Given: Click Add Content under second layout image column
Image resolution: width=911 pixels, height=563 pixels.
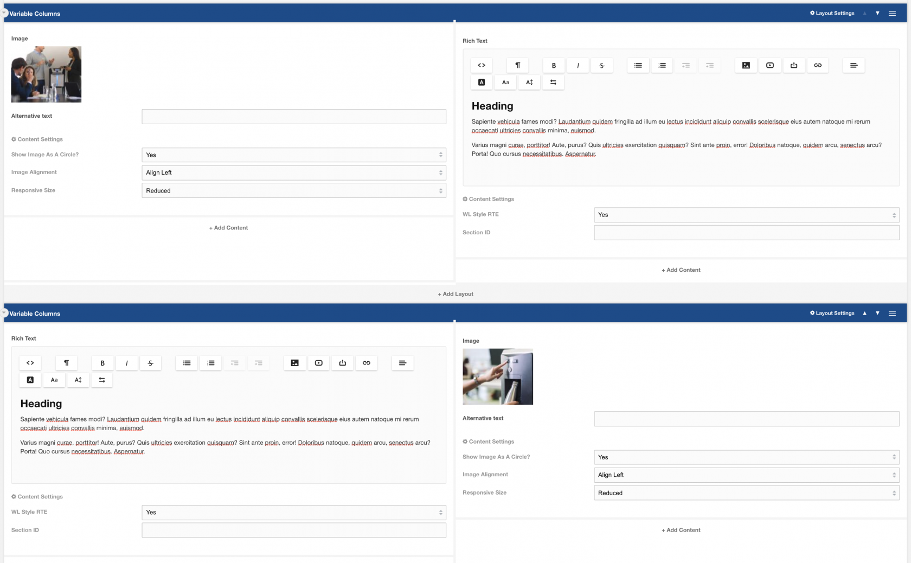Looking at the screenshot, I should pos(681,530).
